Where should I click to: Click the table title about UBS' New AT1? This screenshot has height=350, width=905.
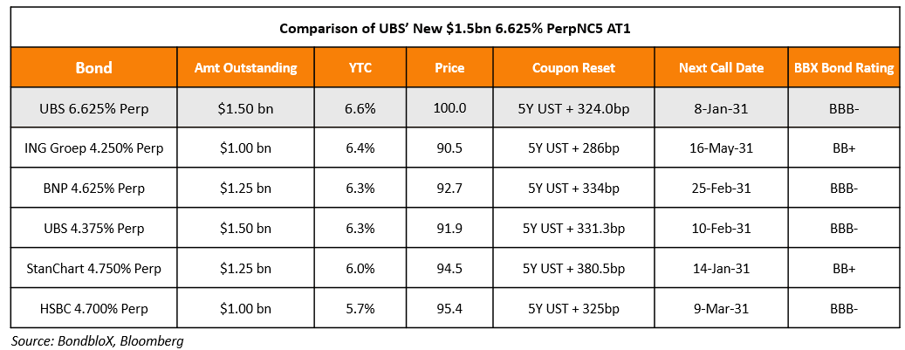click(x=455, y=28)
